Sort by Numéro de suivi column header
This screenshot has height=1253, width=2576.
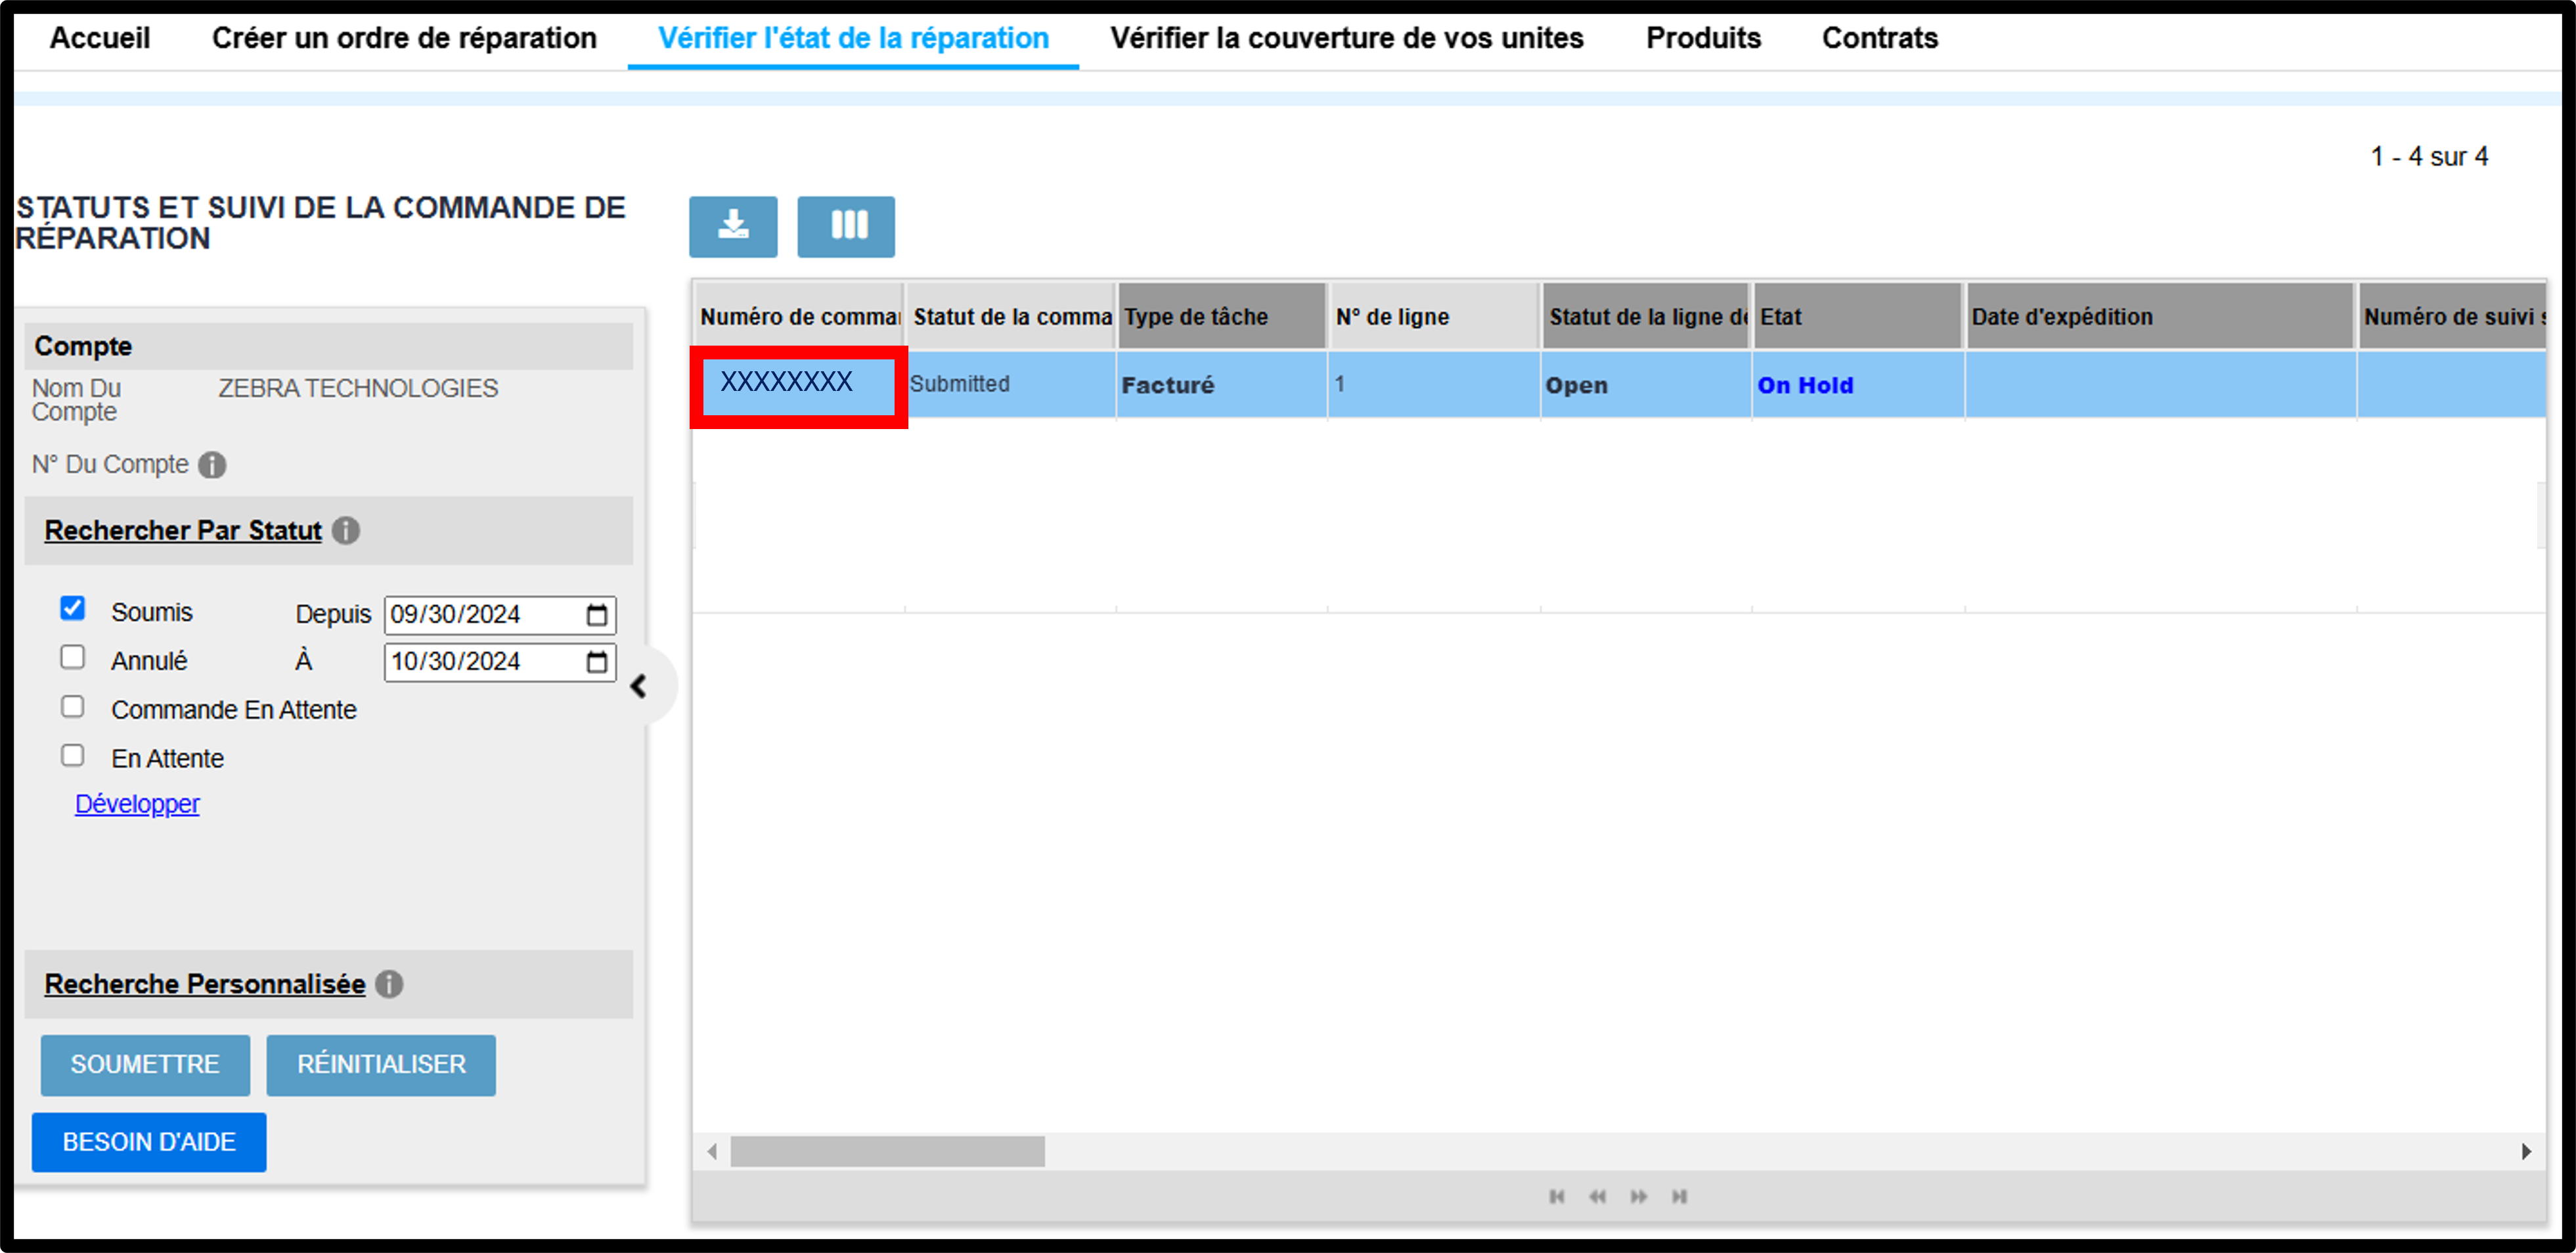[2453, 316]
